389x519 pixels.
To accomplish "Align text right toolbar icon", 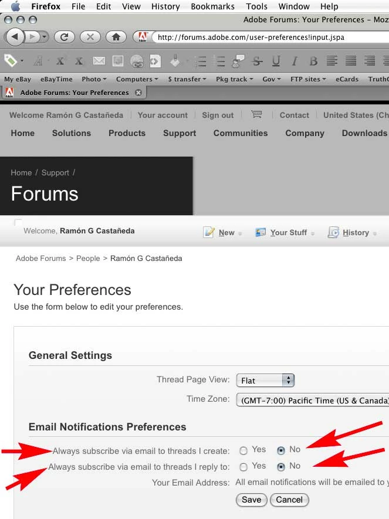I will [x=370, y=61].
